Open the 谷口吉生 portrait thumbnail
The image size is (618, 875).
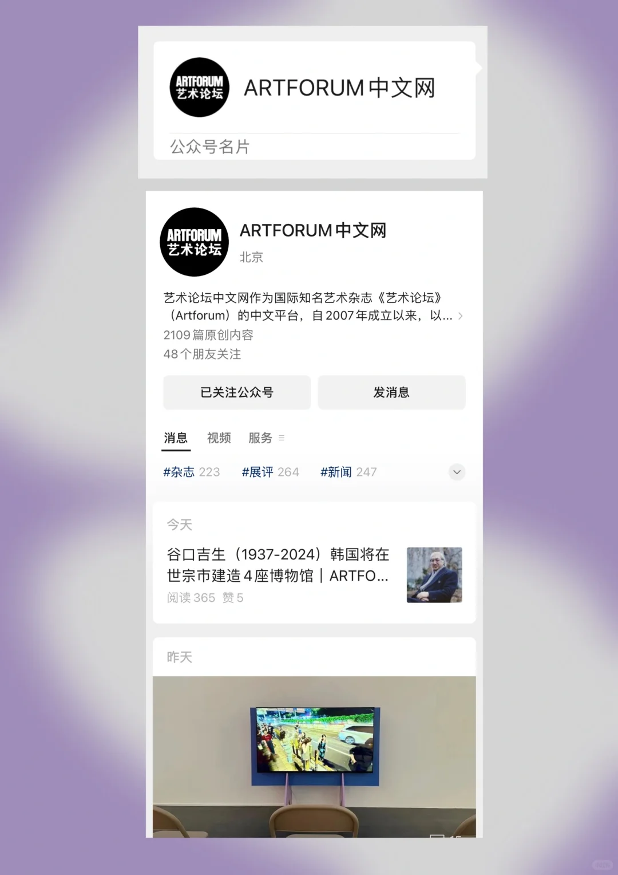[434, 575]
